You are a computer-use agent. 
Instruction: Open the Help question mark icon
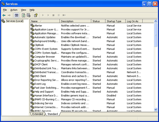click(x=36, y=15)
